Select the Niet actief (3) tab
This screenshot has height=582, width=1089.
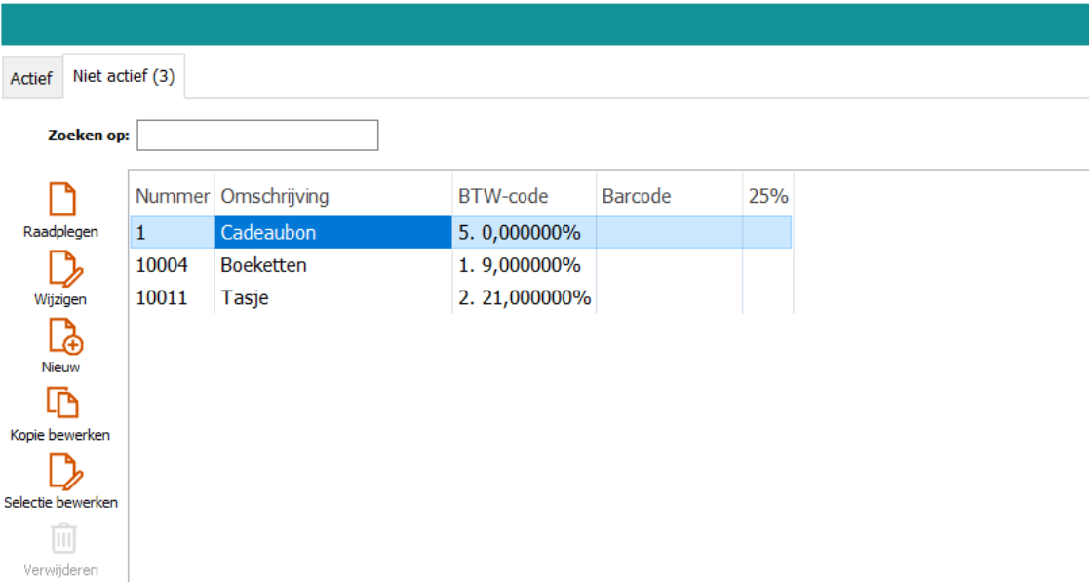(x=124, y=76)
